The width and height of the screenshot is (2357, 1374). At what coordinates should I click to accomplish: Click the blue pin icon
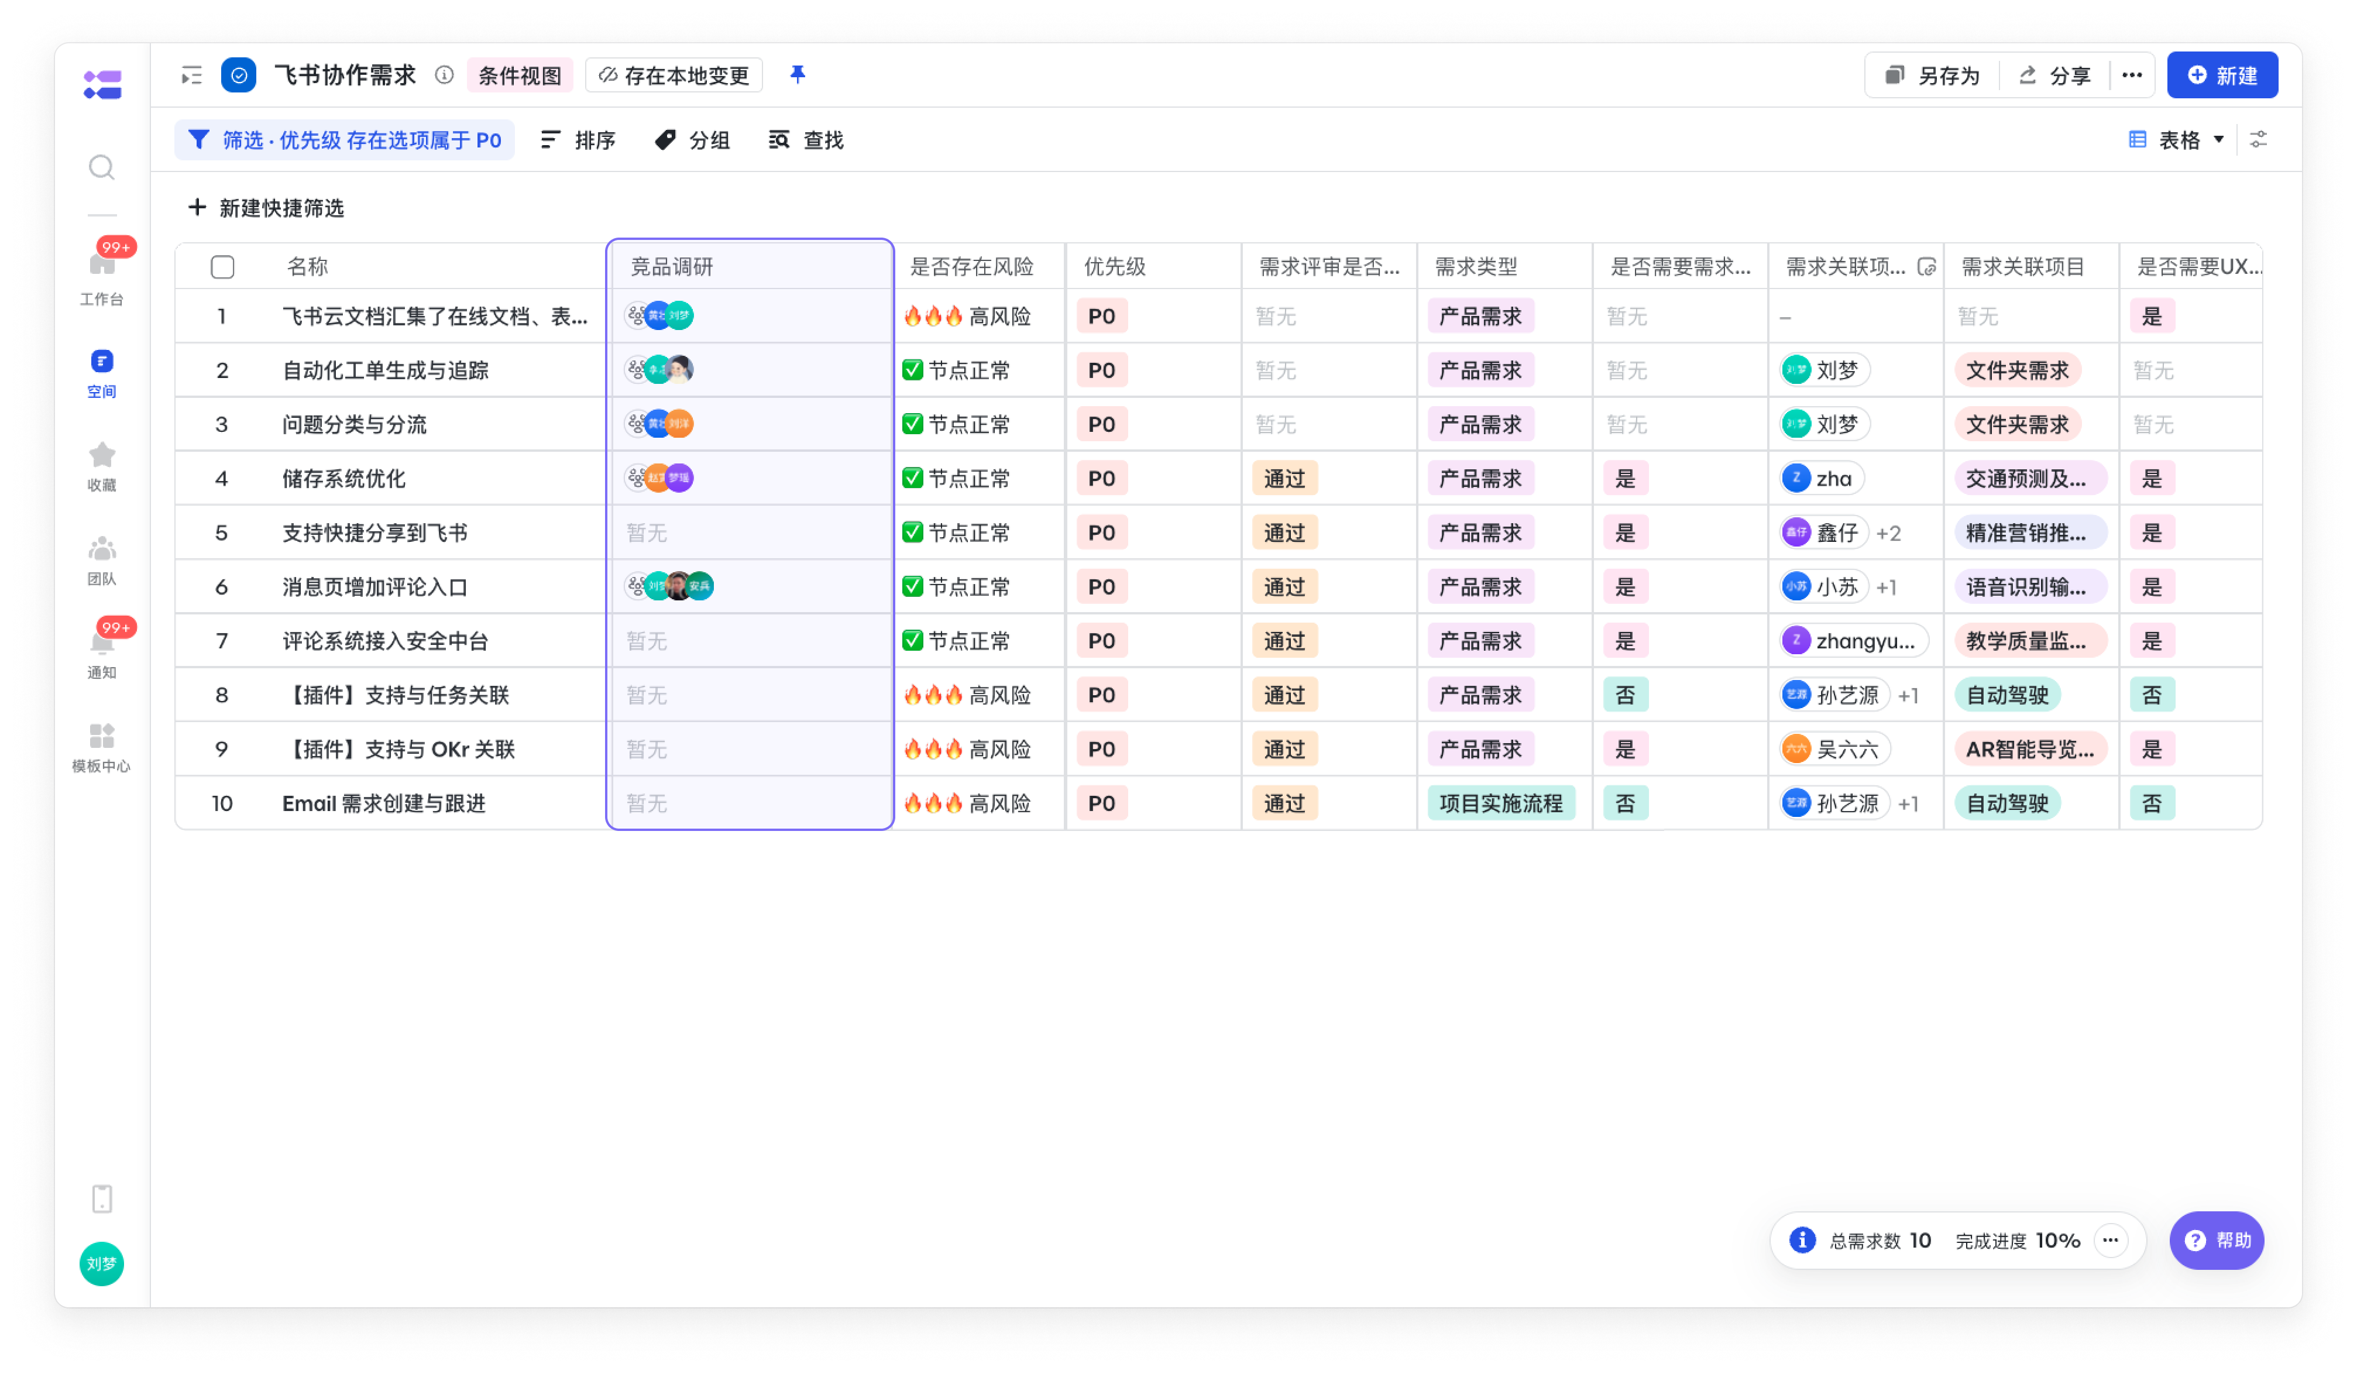tap(798, 74)
